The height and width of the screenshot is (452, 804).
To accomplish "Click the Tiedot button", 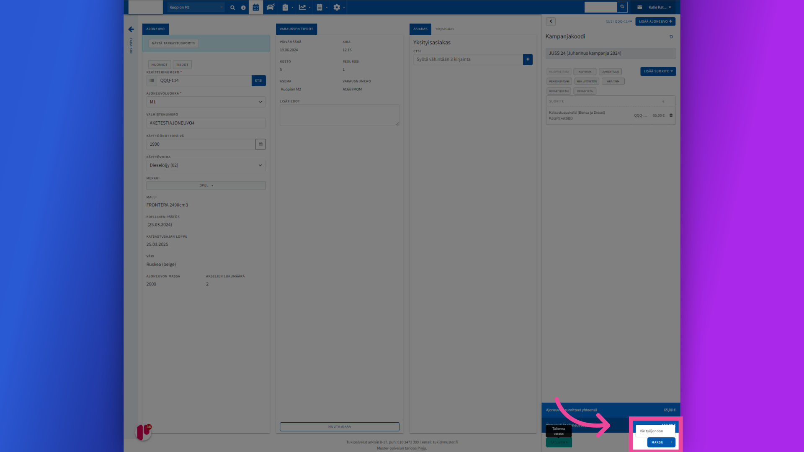I will click(182, 64).
